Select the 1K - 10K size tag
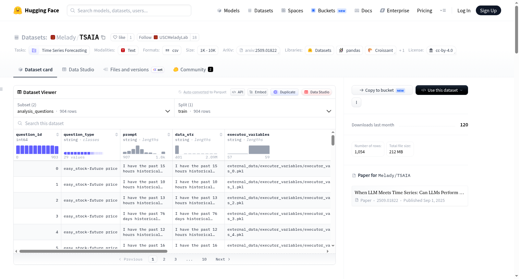 coord(208,50)
